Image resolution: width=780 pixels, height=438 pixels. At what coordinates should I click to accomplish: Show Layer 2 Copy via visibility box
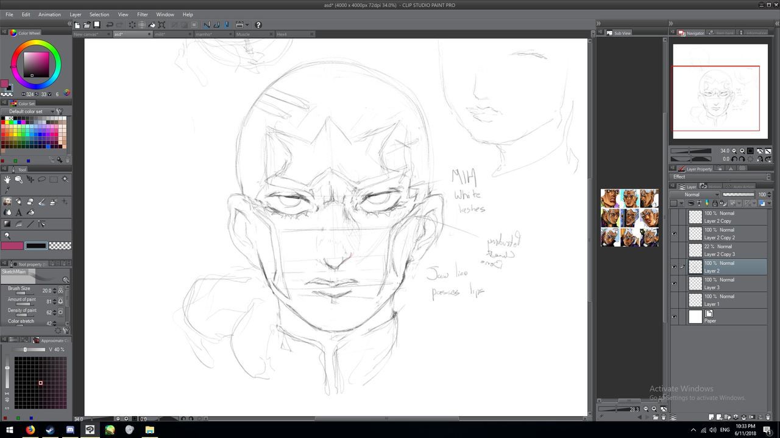(674, 217)
